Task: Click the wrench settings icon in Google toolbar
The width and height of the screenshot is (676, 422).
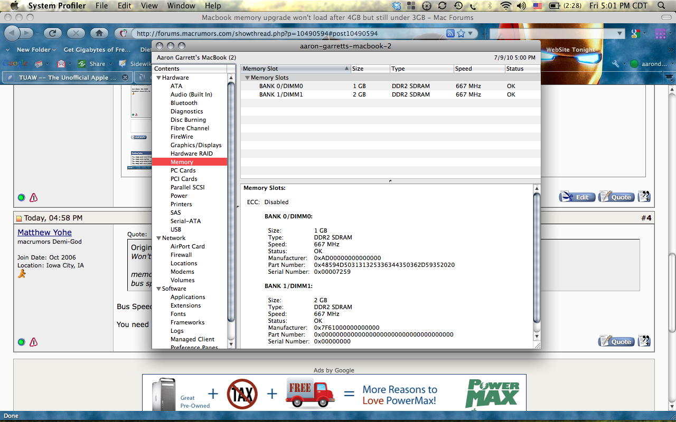Action: pos(616,64)
